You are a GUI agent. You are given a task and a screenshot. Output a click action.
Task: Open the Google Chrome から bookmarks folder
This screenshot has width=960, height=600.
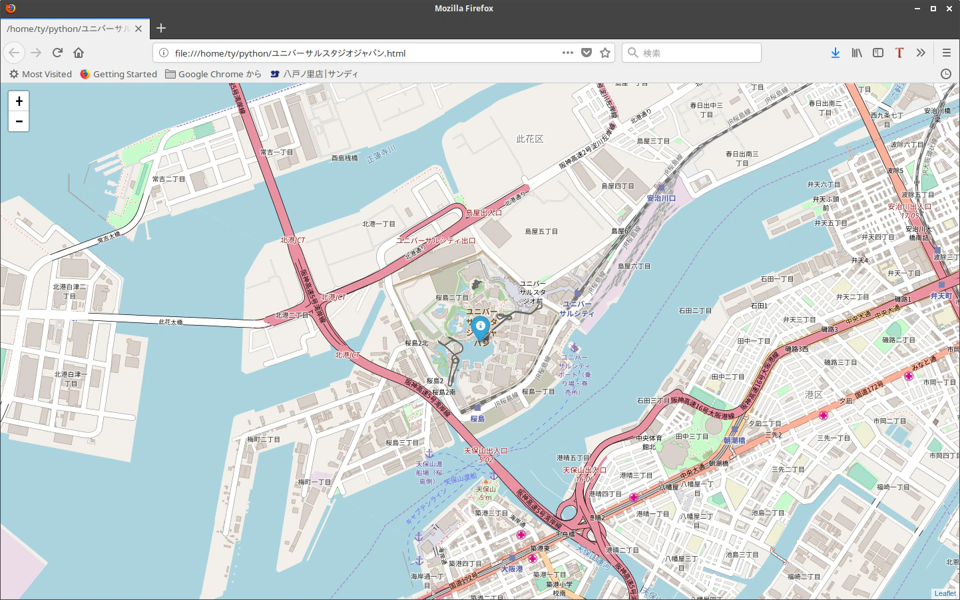click(x=213, y=74)
